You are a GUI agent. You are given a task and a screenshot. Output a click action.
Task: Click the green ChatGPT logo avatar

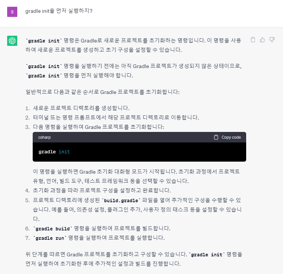[12, 41]
